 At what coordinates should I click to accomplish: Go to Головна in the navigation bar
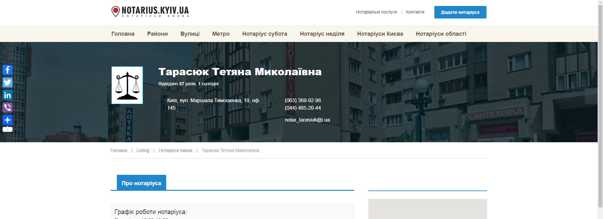click(123, 34)
